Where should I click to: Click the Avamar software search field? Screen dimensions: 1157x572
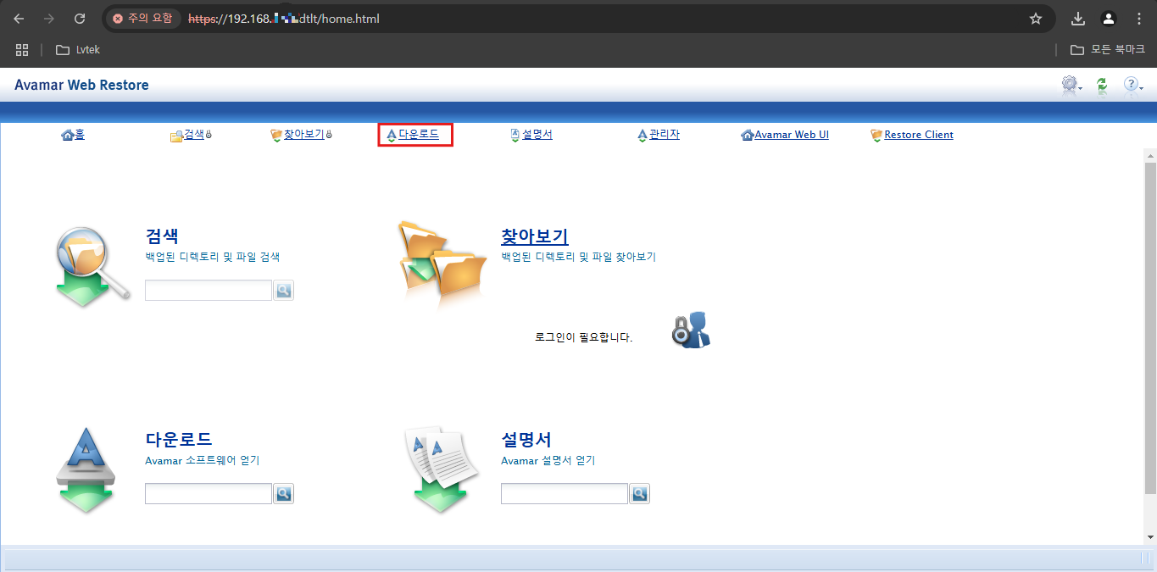(x=209, y=493)
